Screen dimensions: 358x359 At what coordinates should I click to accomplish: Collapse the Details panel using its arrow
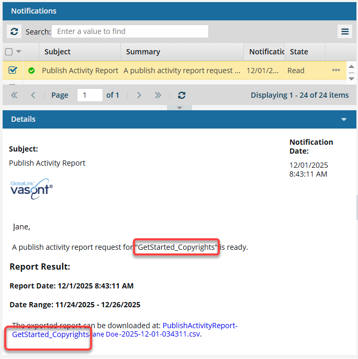[x=344, y=120]
